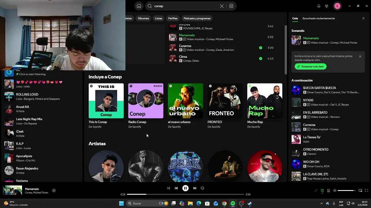Image resolution: width=371 pixels, height=208 pixels.
Task: Skip to the previous track
Action: (176, 188)
